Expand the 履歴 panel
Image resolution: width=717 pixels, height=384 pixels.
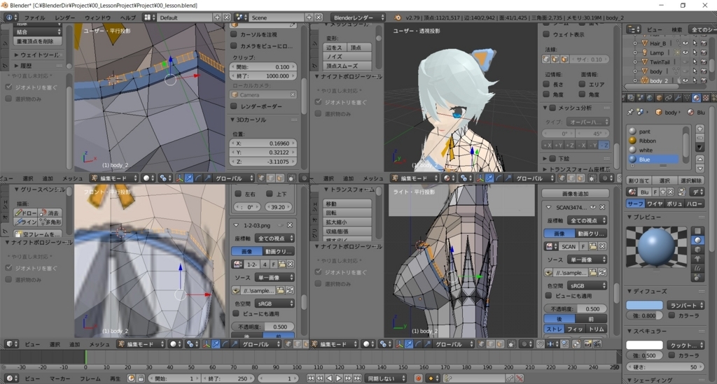click(x=17, y=66)
